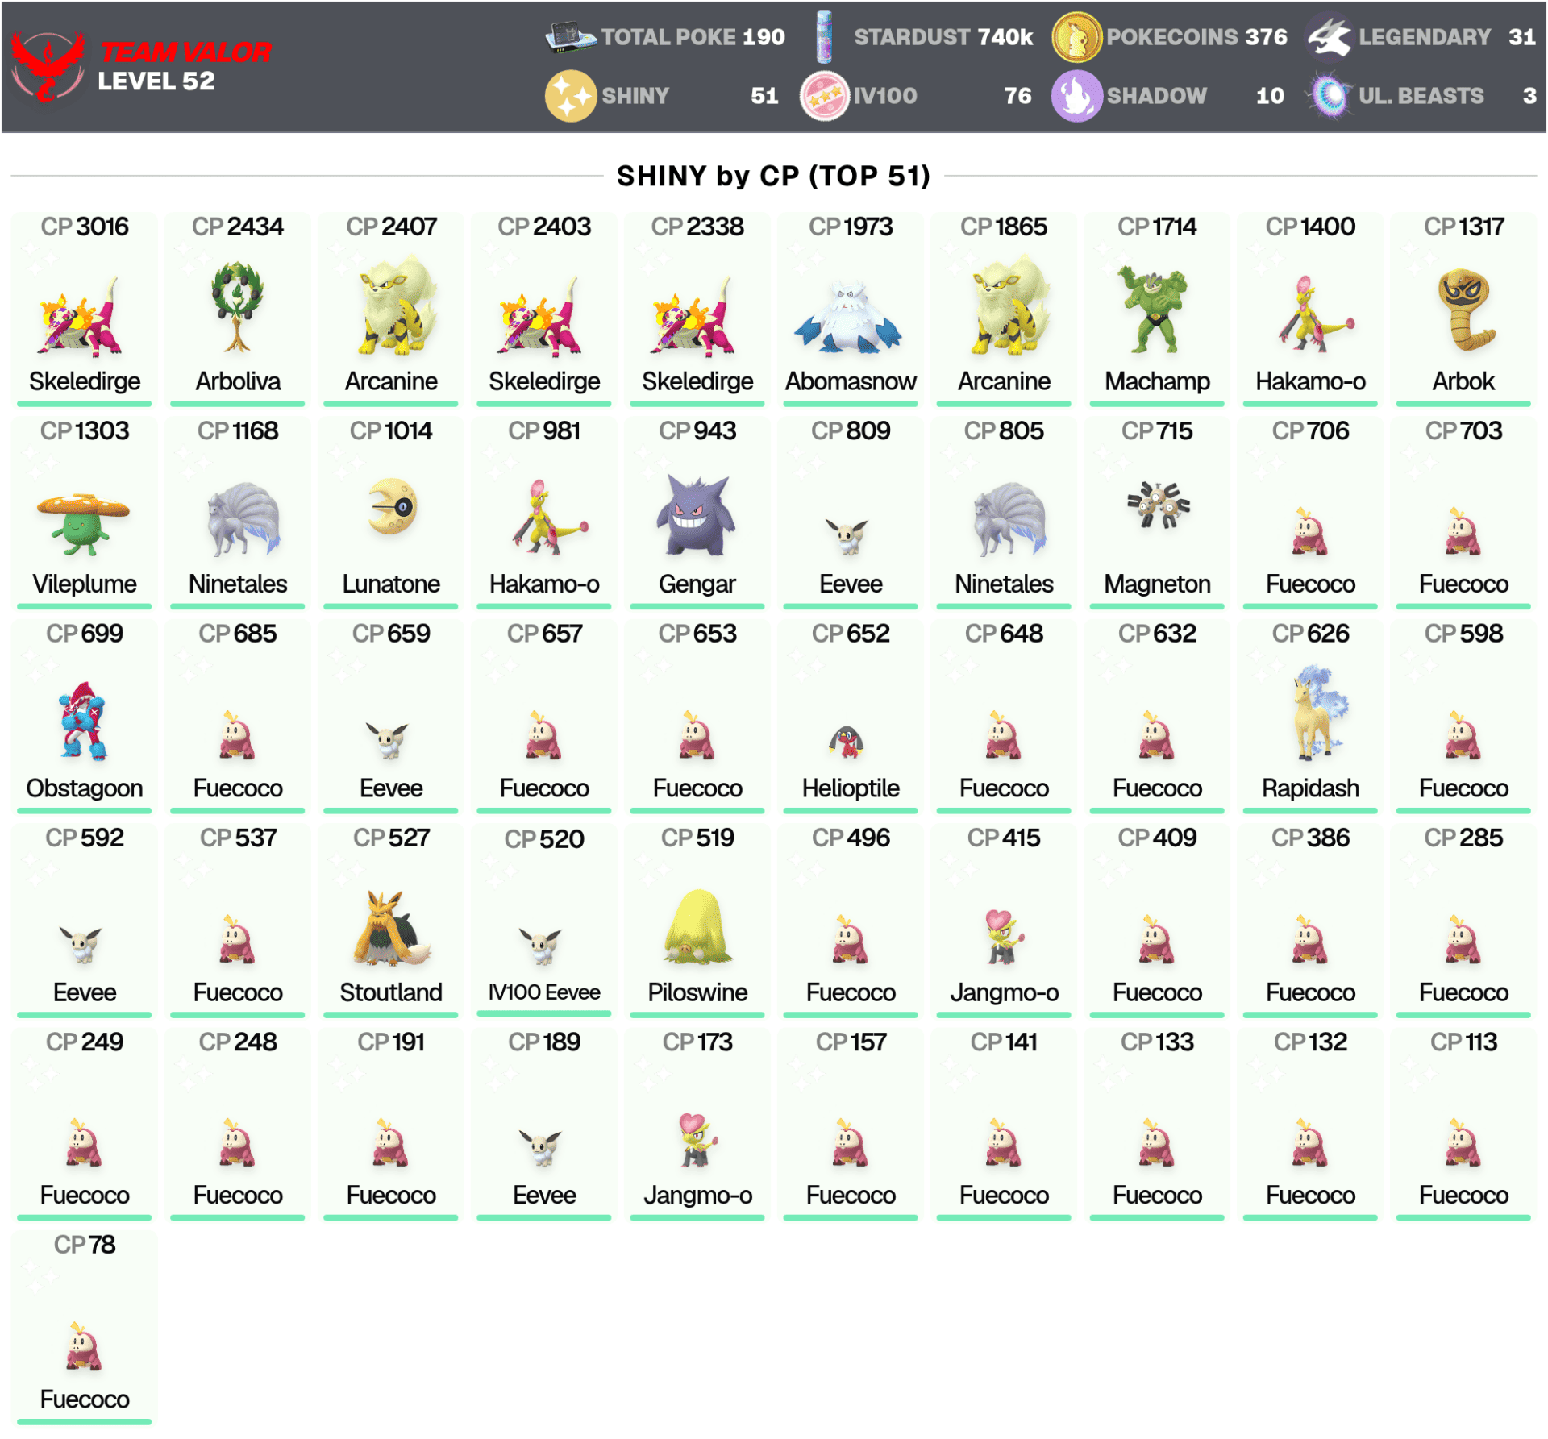Click the CP 2403 text
The height and width of the screenshot is (1439, 1548).
pos(544,227)
